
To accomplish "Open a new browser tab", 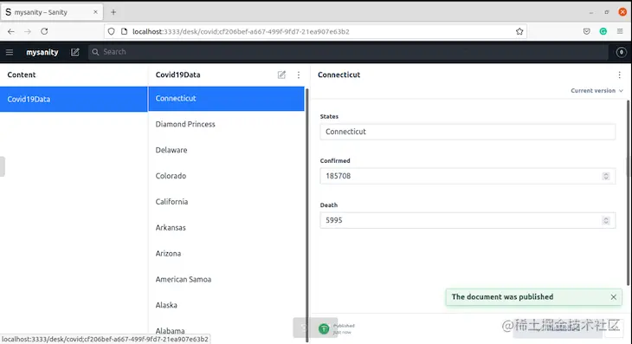I will pos(113,12).
